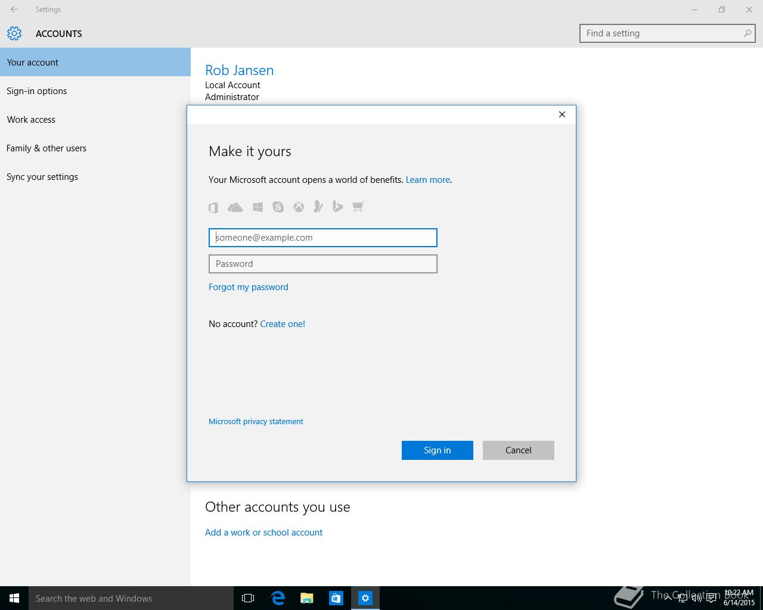Launch Microsoft Edge from the taskbar
Image resolution: width=763 pixels, height=610 pixels.
tap(278, 598)
